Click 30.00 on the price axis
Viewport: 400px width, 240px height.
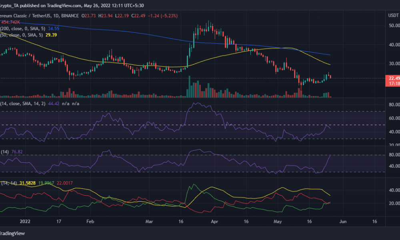point(394,64)
